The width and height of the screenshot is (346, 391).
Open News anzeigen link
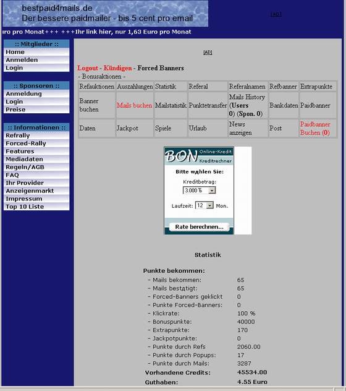[240, 129]
